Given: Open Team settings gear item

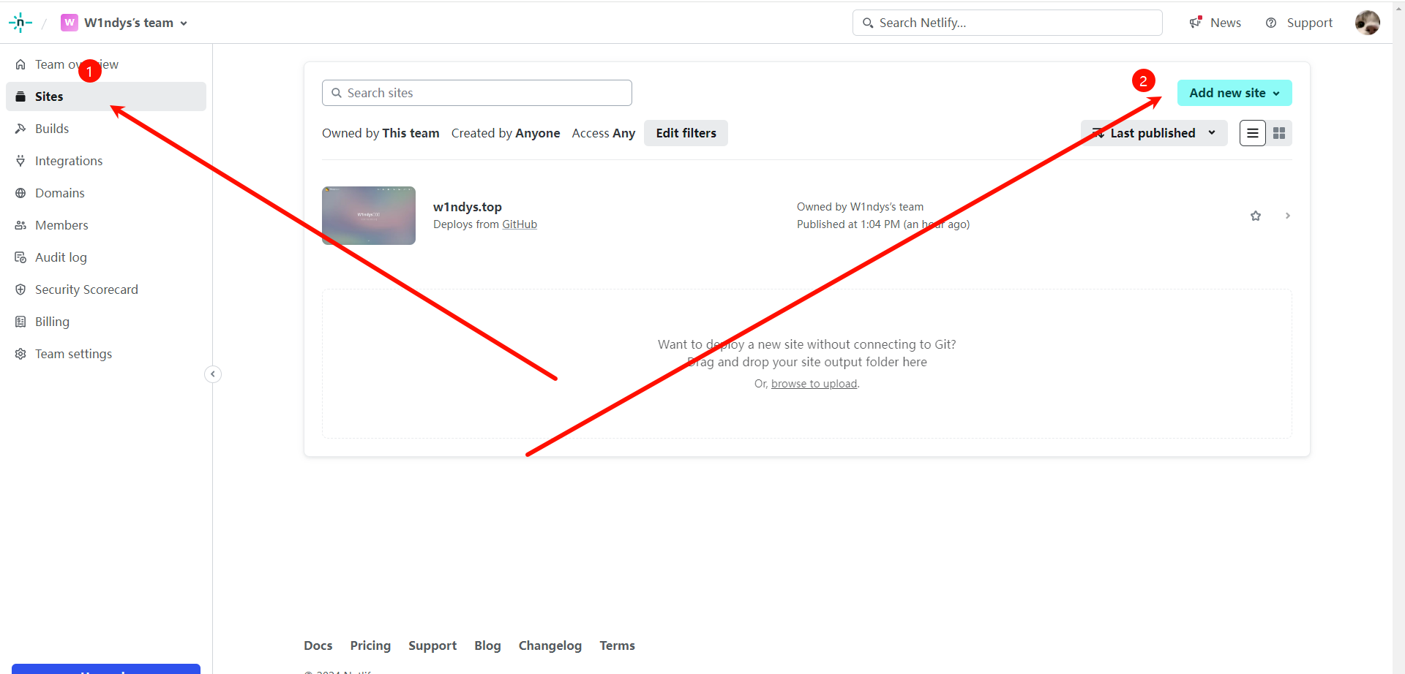Looking at the screenshot, I should click(73, 354).
